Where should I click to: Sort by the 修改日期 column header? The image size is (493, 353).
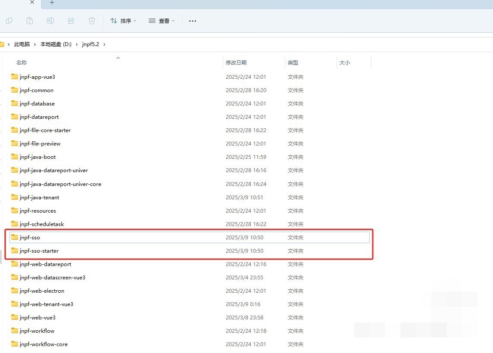pyautogui.click(x=236, y=63)
